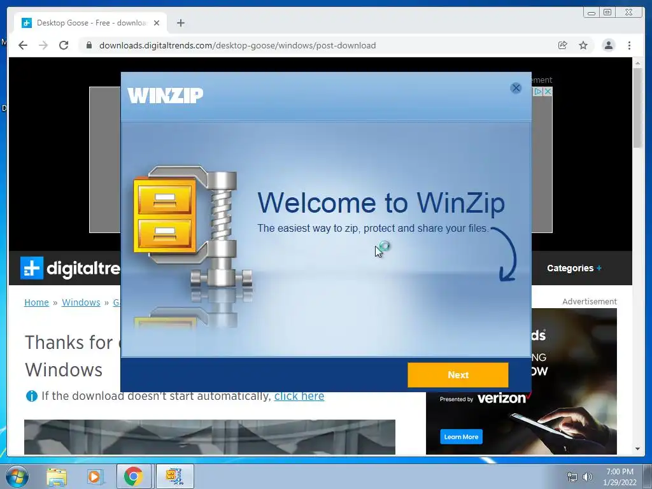Screen dimensions: 652x489
Task: Close the WinZip welcome dialog
Action: click(516, 88)
